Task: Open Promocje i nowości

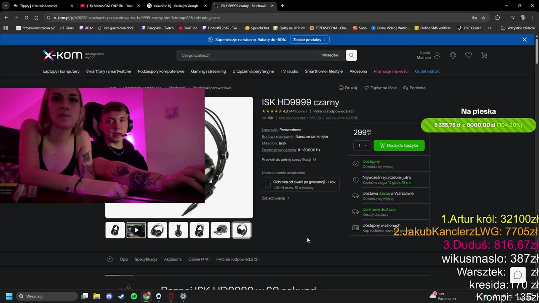Action: point(391,71)
